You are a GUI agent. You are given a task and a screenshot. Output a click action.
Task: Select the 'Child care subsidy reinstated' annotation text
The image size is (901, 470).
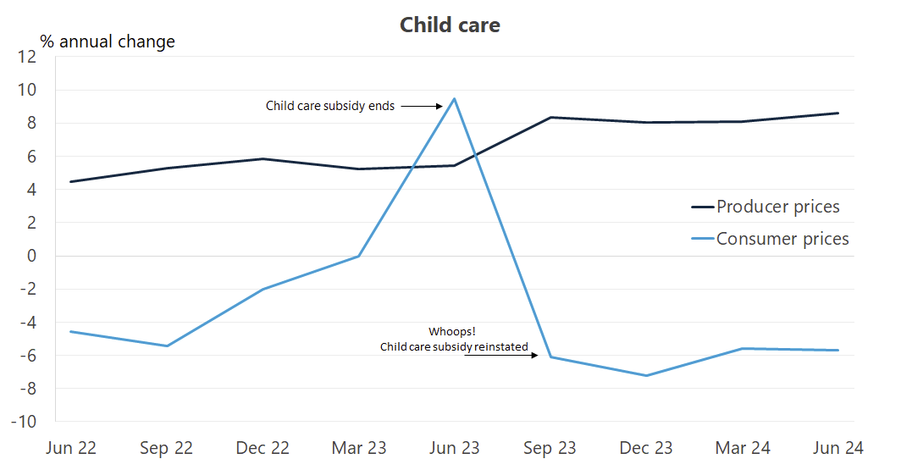click(454, 346)
